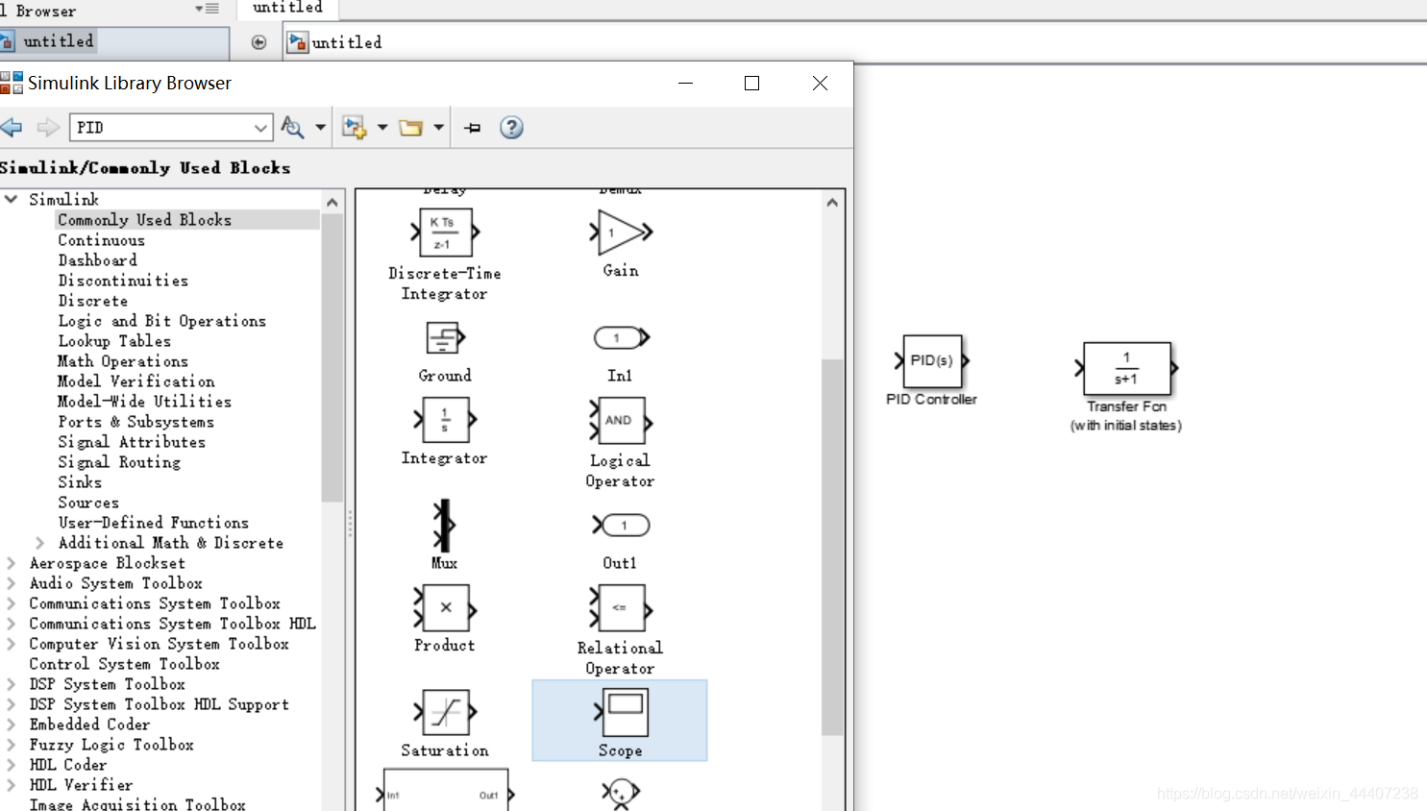
Task: Select the Discrete-Time Integrator block icon
Action: click(445, 233)
